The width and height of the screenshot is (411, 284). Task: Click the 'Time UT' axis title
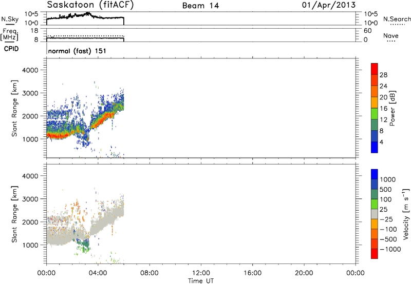pyautogui.click(x=201, y=280)
